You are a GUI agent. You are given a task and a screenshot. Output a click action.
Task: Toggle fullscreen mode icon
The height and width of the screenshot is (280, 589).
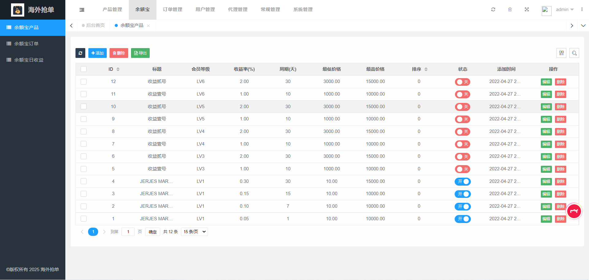(527, 9)
